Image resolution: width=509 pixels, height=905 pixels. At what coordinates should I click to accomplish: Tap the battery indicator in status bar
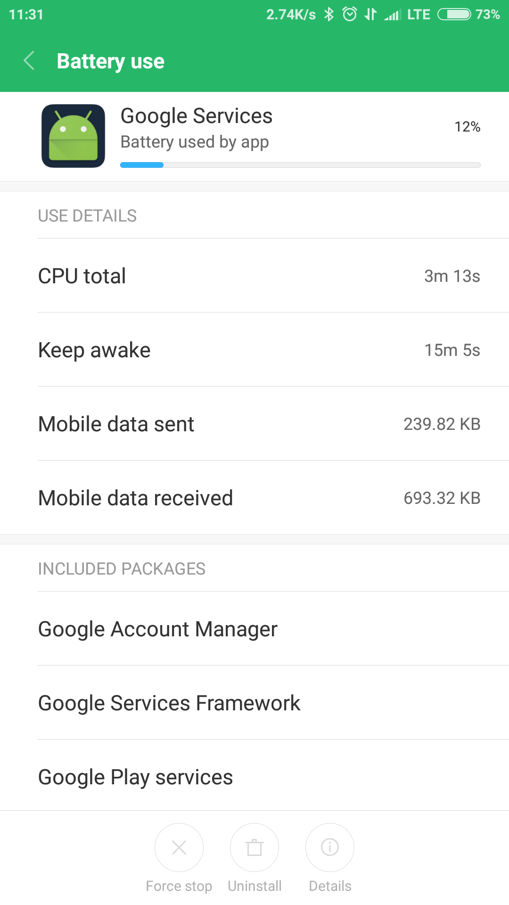click(x=454, y=15)
